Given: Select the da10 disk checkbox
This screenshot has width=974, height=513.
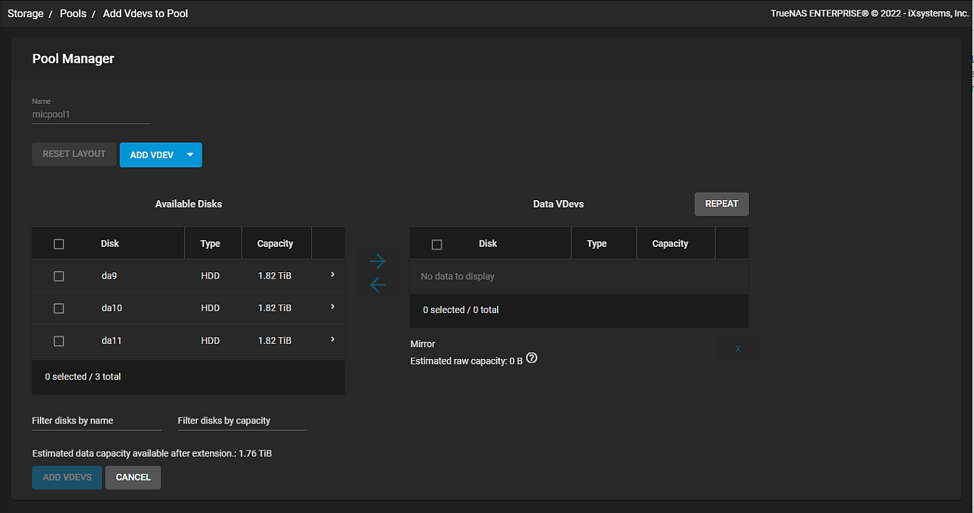Looking at the screenshot, I should tap(59, 308).
